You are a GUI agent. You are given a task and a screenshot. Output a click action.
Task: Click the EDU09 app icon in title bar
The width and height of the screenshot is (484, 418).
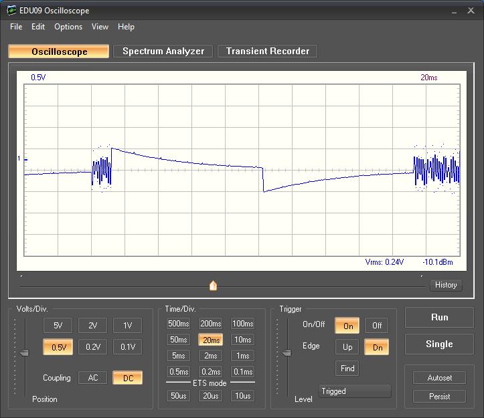pos(12,11)
